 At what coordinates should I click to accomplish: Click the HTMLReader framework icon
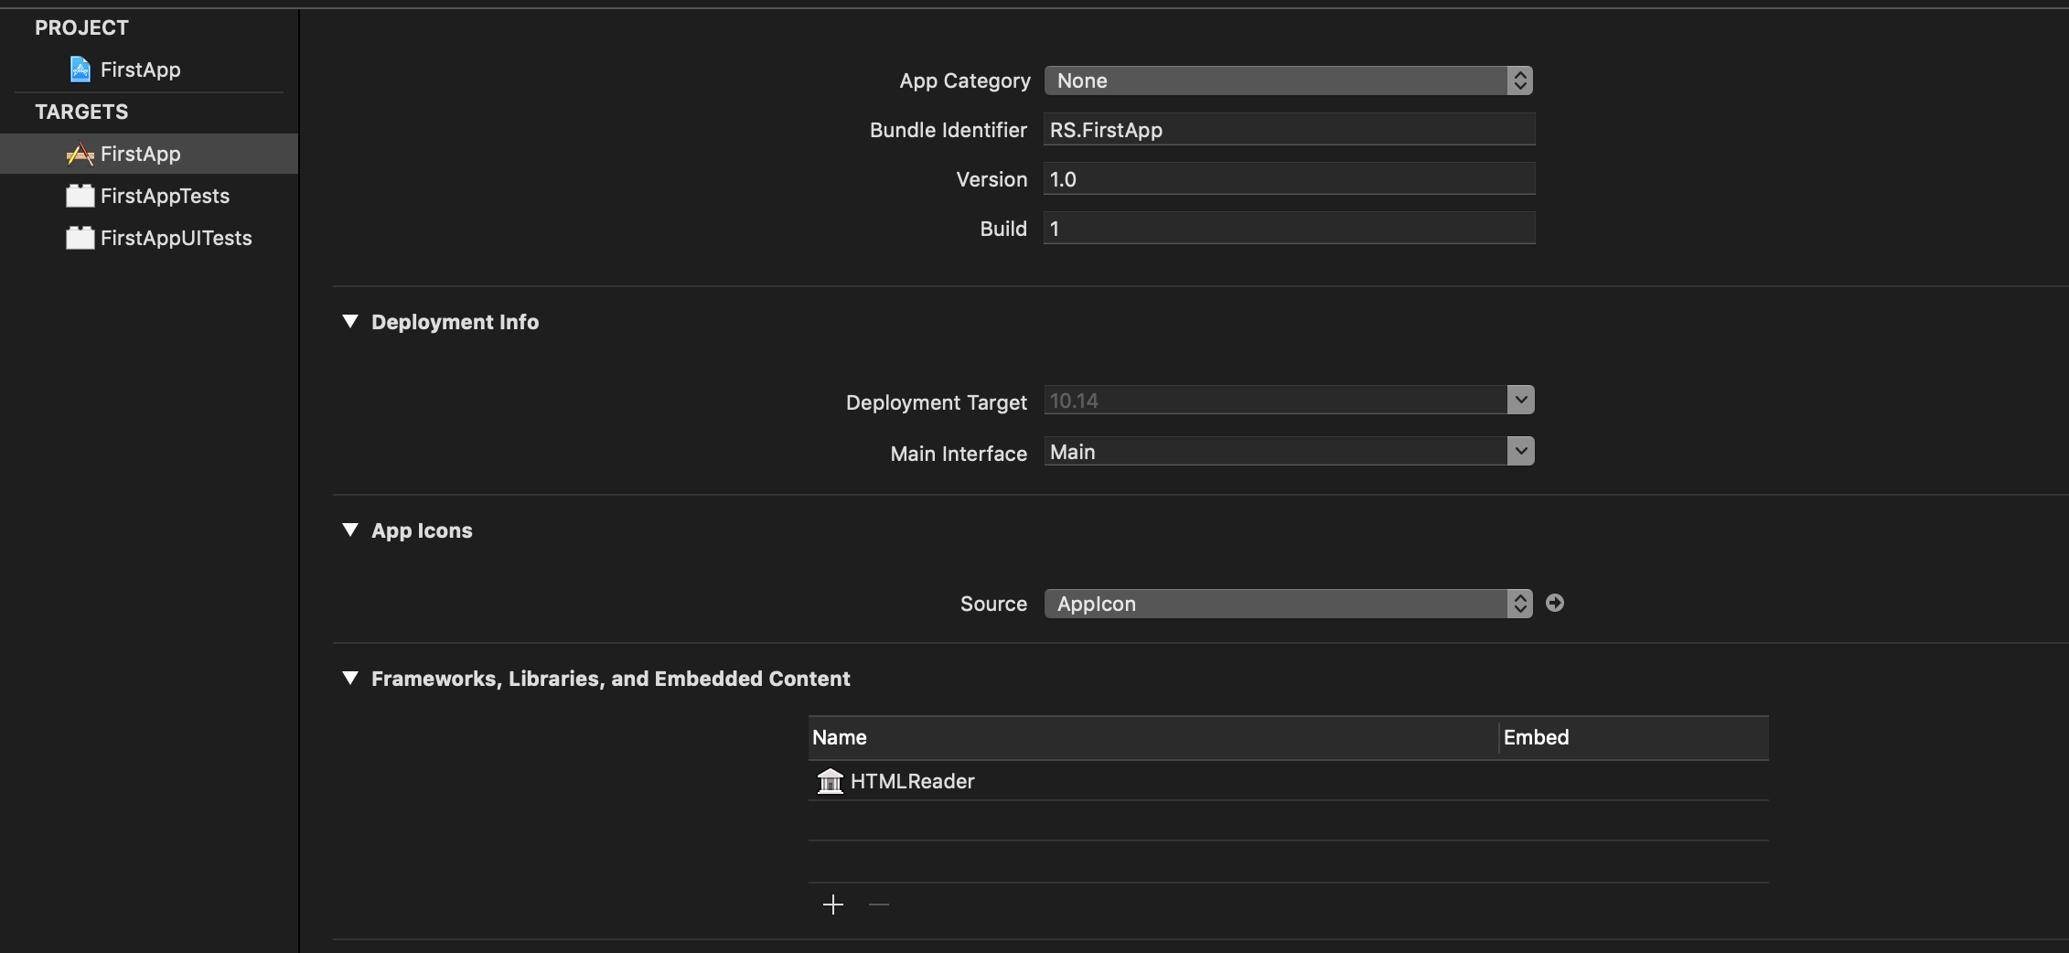point(830,782)
